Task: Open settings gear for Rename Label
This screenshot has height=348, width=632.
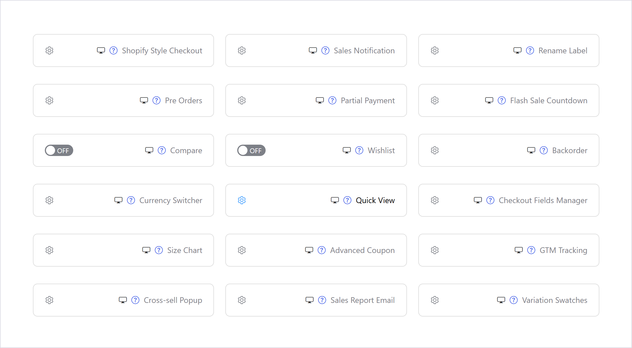Action: pyautogui.click(x=435, y=50)
